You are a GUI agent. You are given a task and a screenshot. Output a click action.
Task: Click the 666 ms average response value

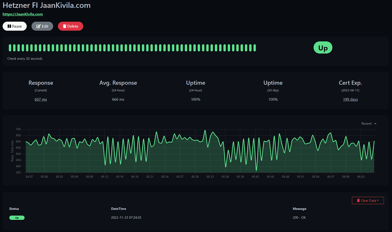coord(118,99)
